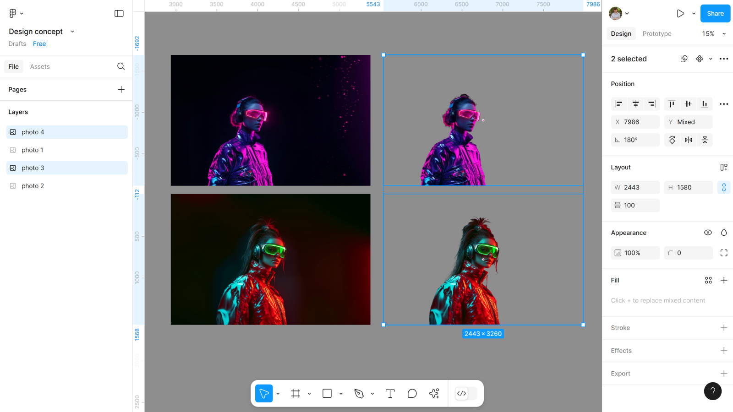Click the opacity 100% field

[x=635, y=253]
